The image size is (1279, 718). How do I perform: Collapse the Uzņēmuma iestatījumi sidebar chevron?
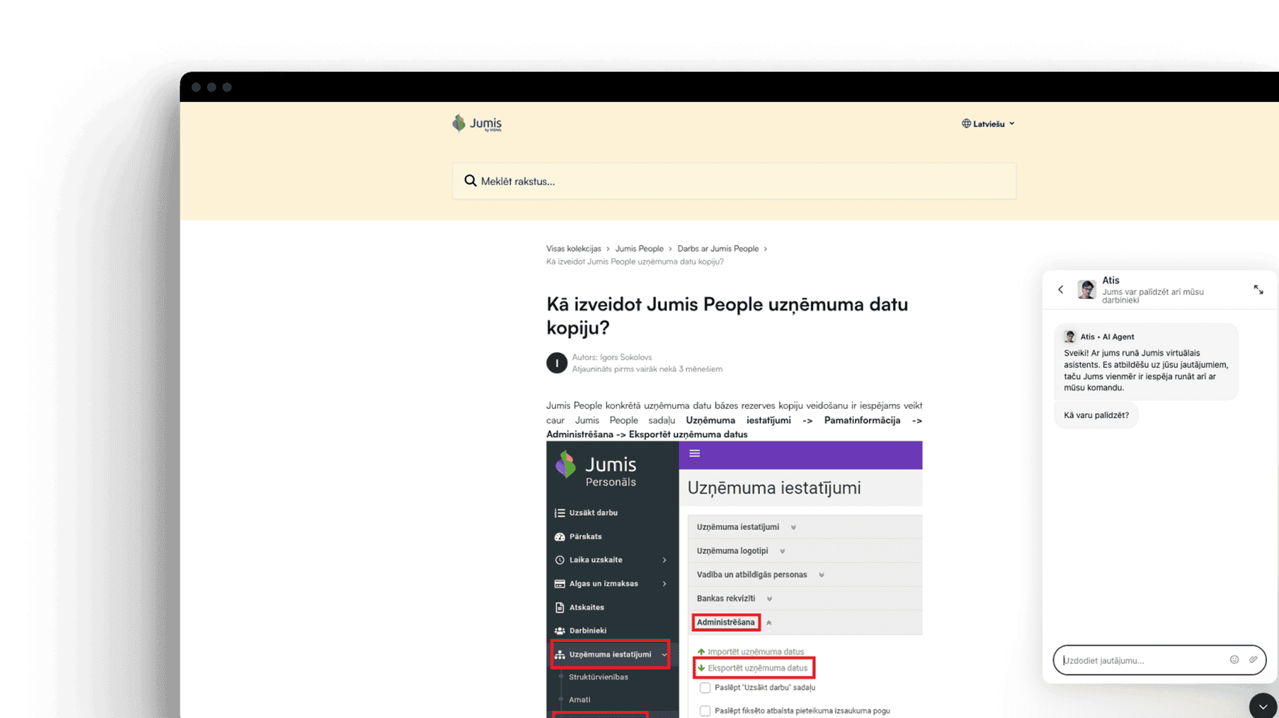[x=664, y=655]
